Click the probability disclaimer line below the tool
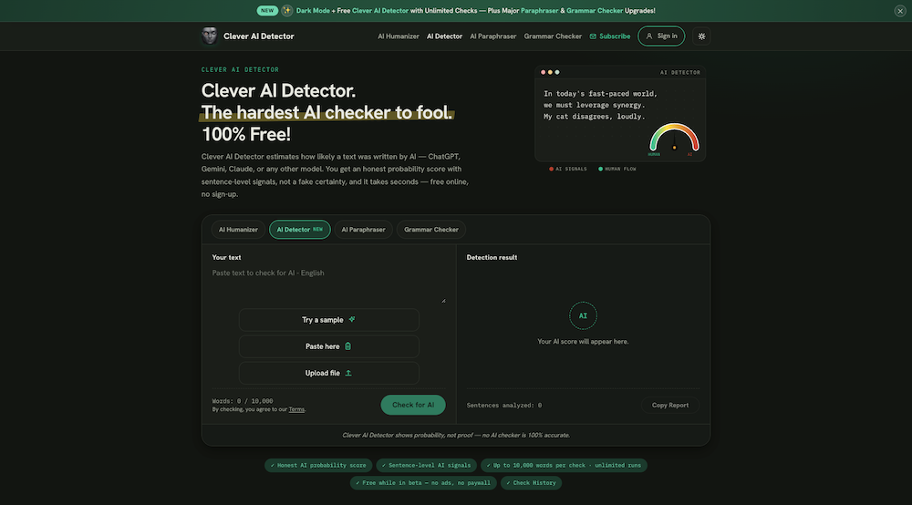Image resolution: width=912 pixels, height=505 pixels. 456,435
